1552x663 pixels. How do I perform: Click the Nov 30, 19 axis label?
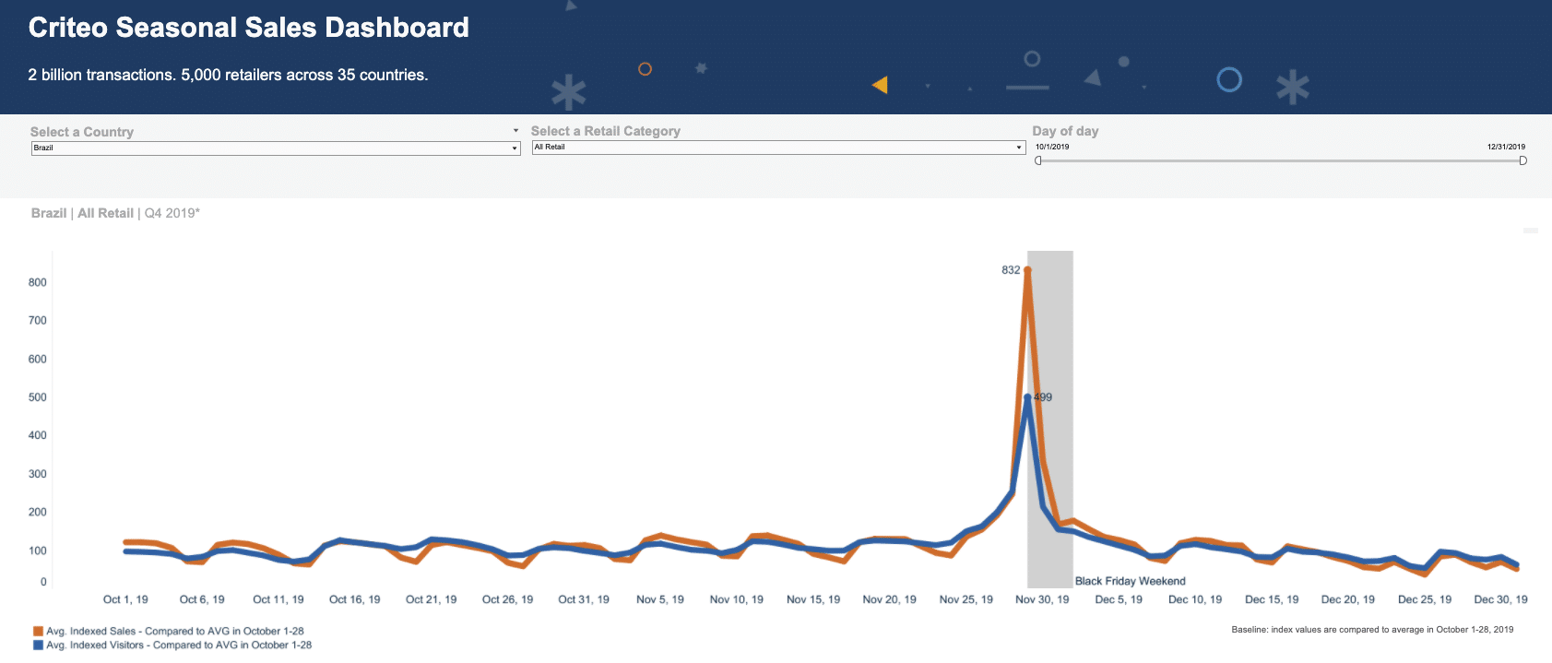click(1042, 599)
